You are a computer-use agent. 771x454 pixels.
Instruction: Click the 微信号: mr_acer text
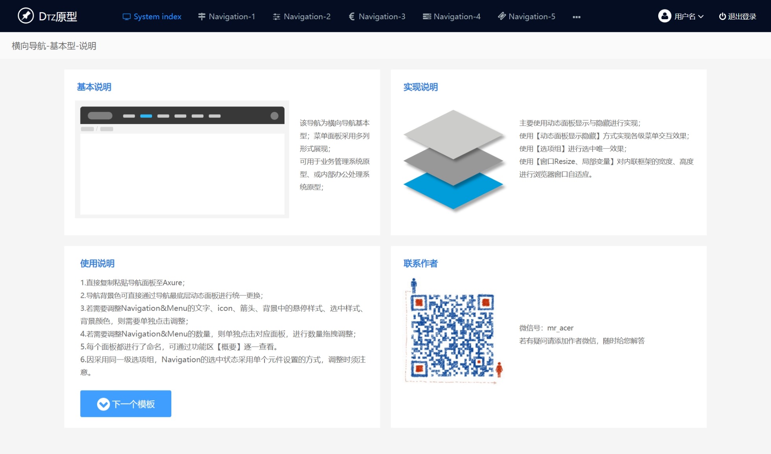546,328
